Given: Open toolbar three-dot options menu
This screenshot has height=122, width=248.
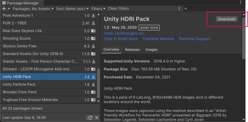Looking at the screenshot, I should click(179, 9).
